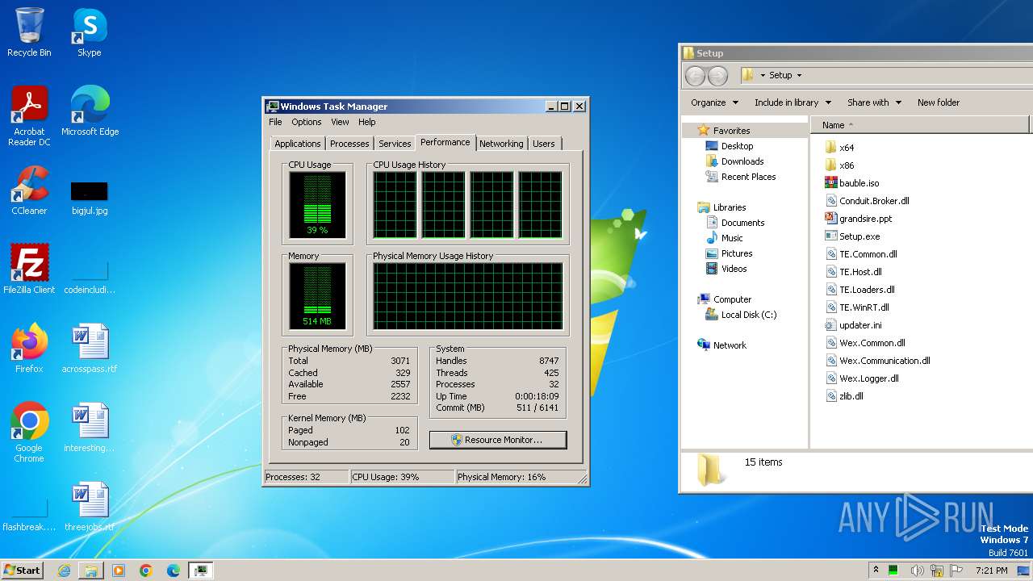Image resolution: width=1033 pixels, height=581 pixels.
Task: Click media player icon in taskbar
Action: click(119, 571)
